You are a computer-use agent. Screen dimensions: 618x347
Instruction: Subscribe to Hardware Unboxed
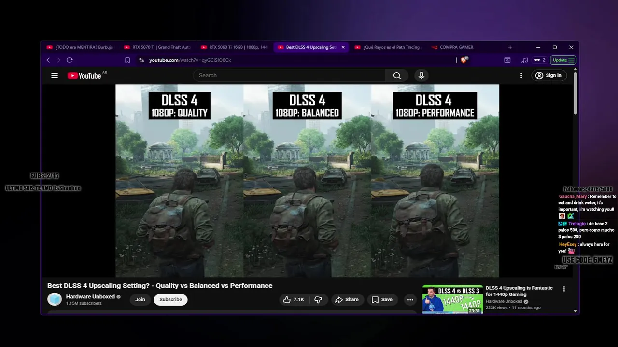(170, 299)
